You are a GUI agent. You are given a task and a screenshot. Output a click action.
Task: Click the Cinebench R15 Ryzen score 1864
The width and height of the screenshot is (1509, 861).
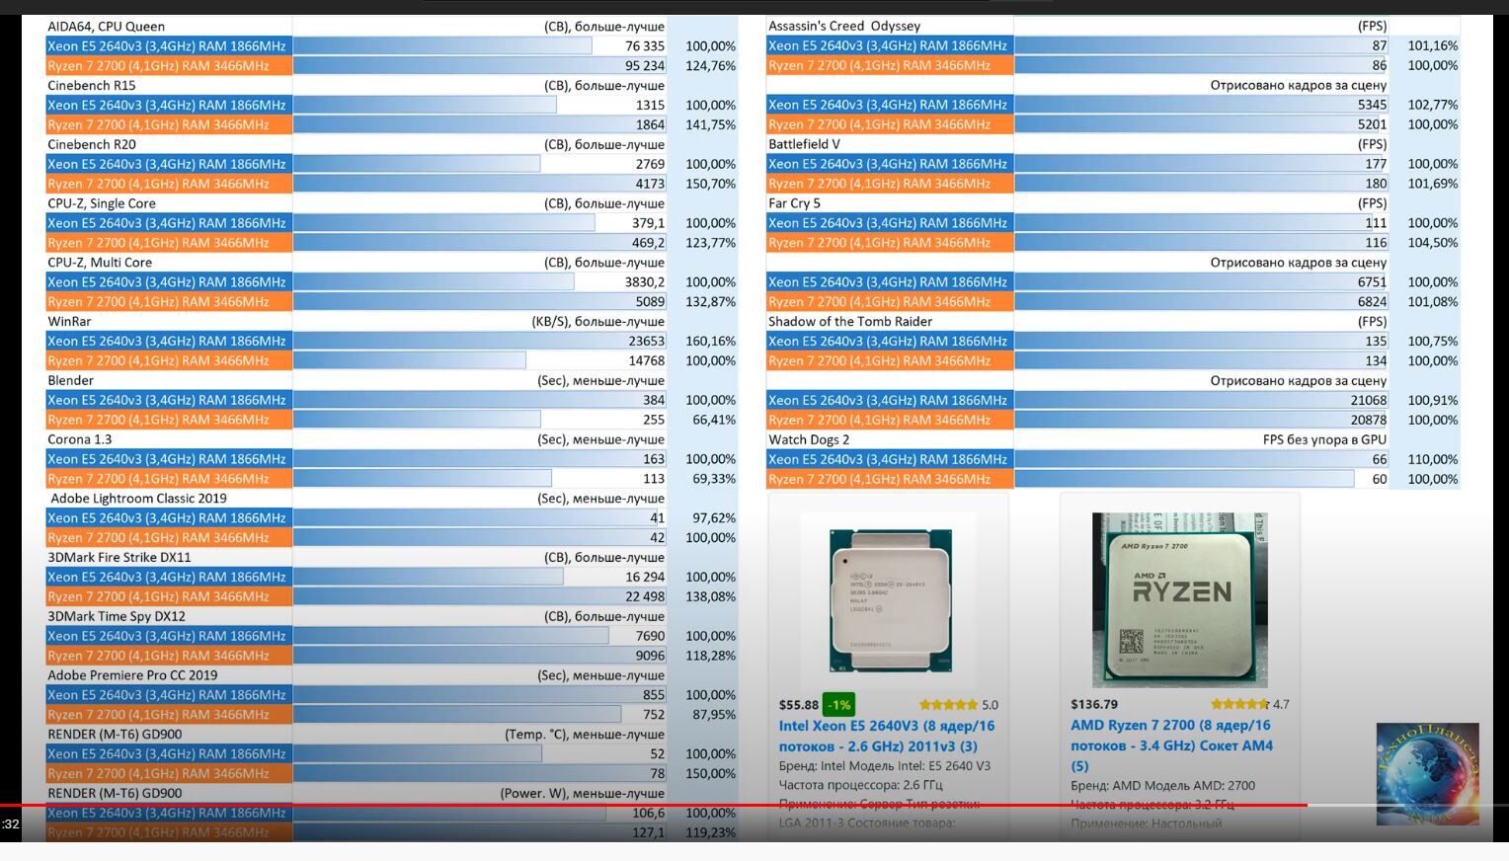651,125
